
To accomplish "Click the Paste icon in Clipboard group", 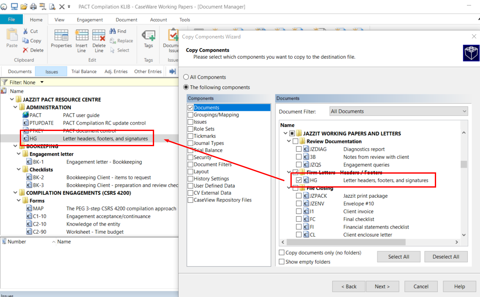I will pyautogui.click(x=12, y=35).
